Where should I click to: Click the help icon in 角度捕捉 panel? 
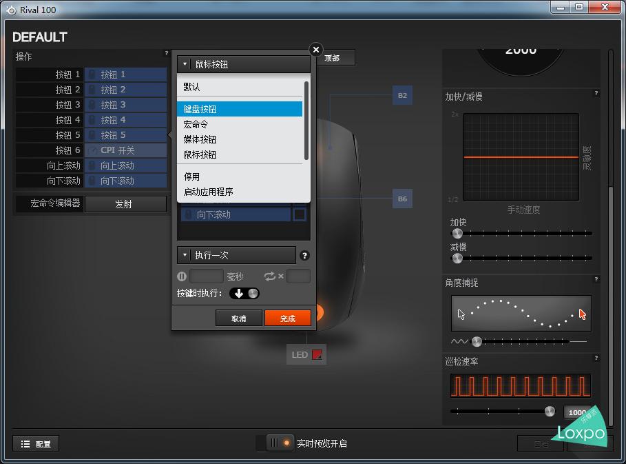596,280
